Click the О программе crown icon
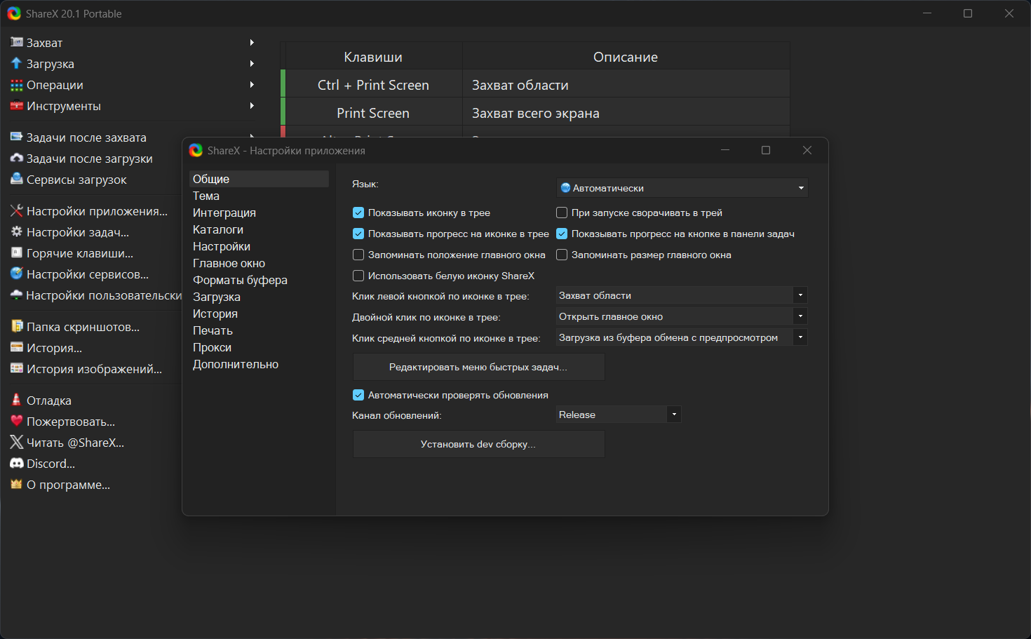The width and height of the screenshot is (1031, 639). 17,485
